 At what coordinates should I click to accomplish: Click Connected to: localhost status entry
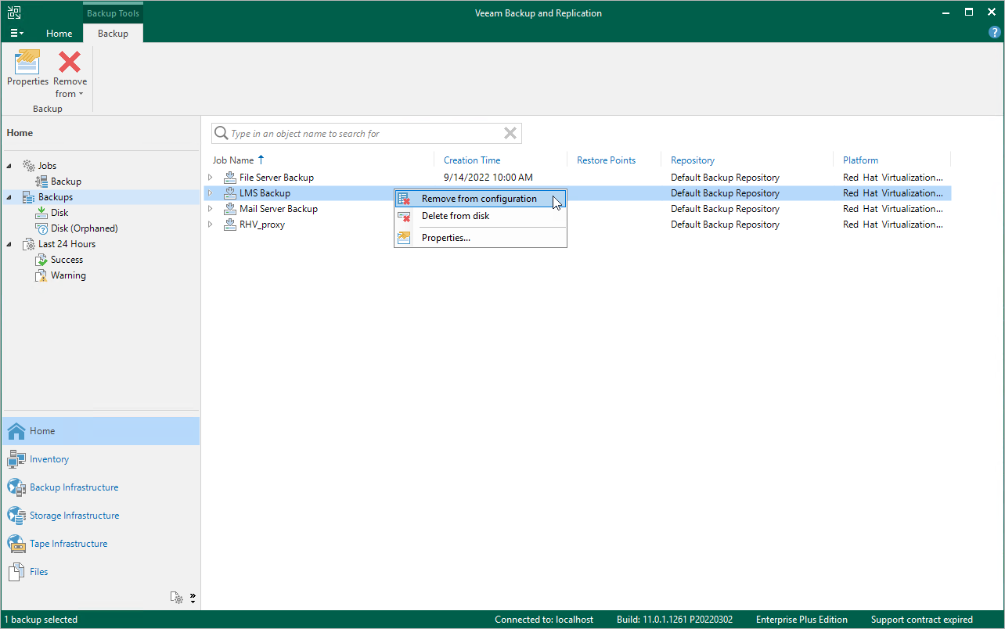point(544,620)
